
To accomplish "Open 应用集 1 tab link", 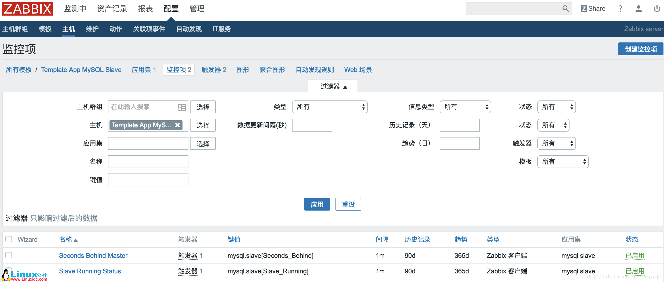I will coord(144,70).
